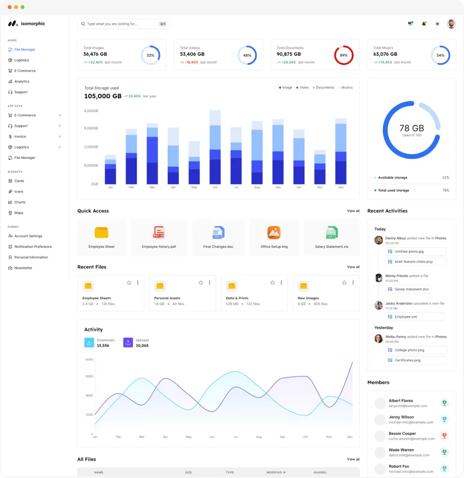Click Jenny Wilson trophy badge

445,420
